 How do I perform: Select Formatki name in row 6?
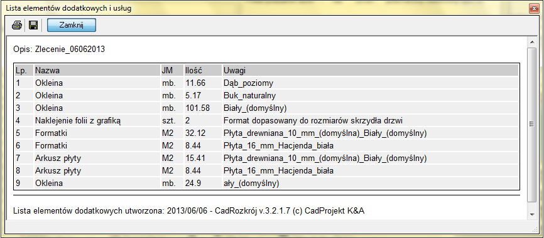tap(51, 146)
